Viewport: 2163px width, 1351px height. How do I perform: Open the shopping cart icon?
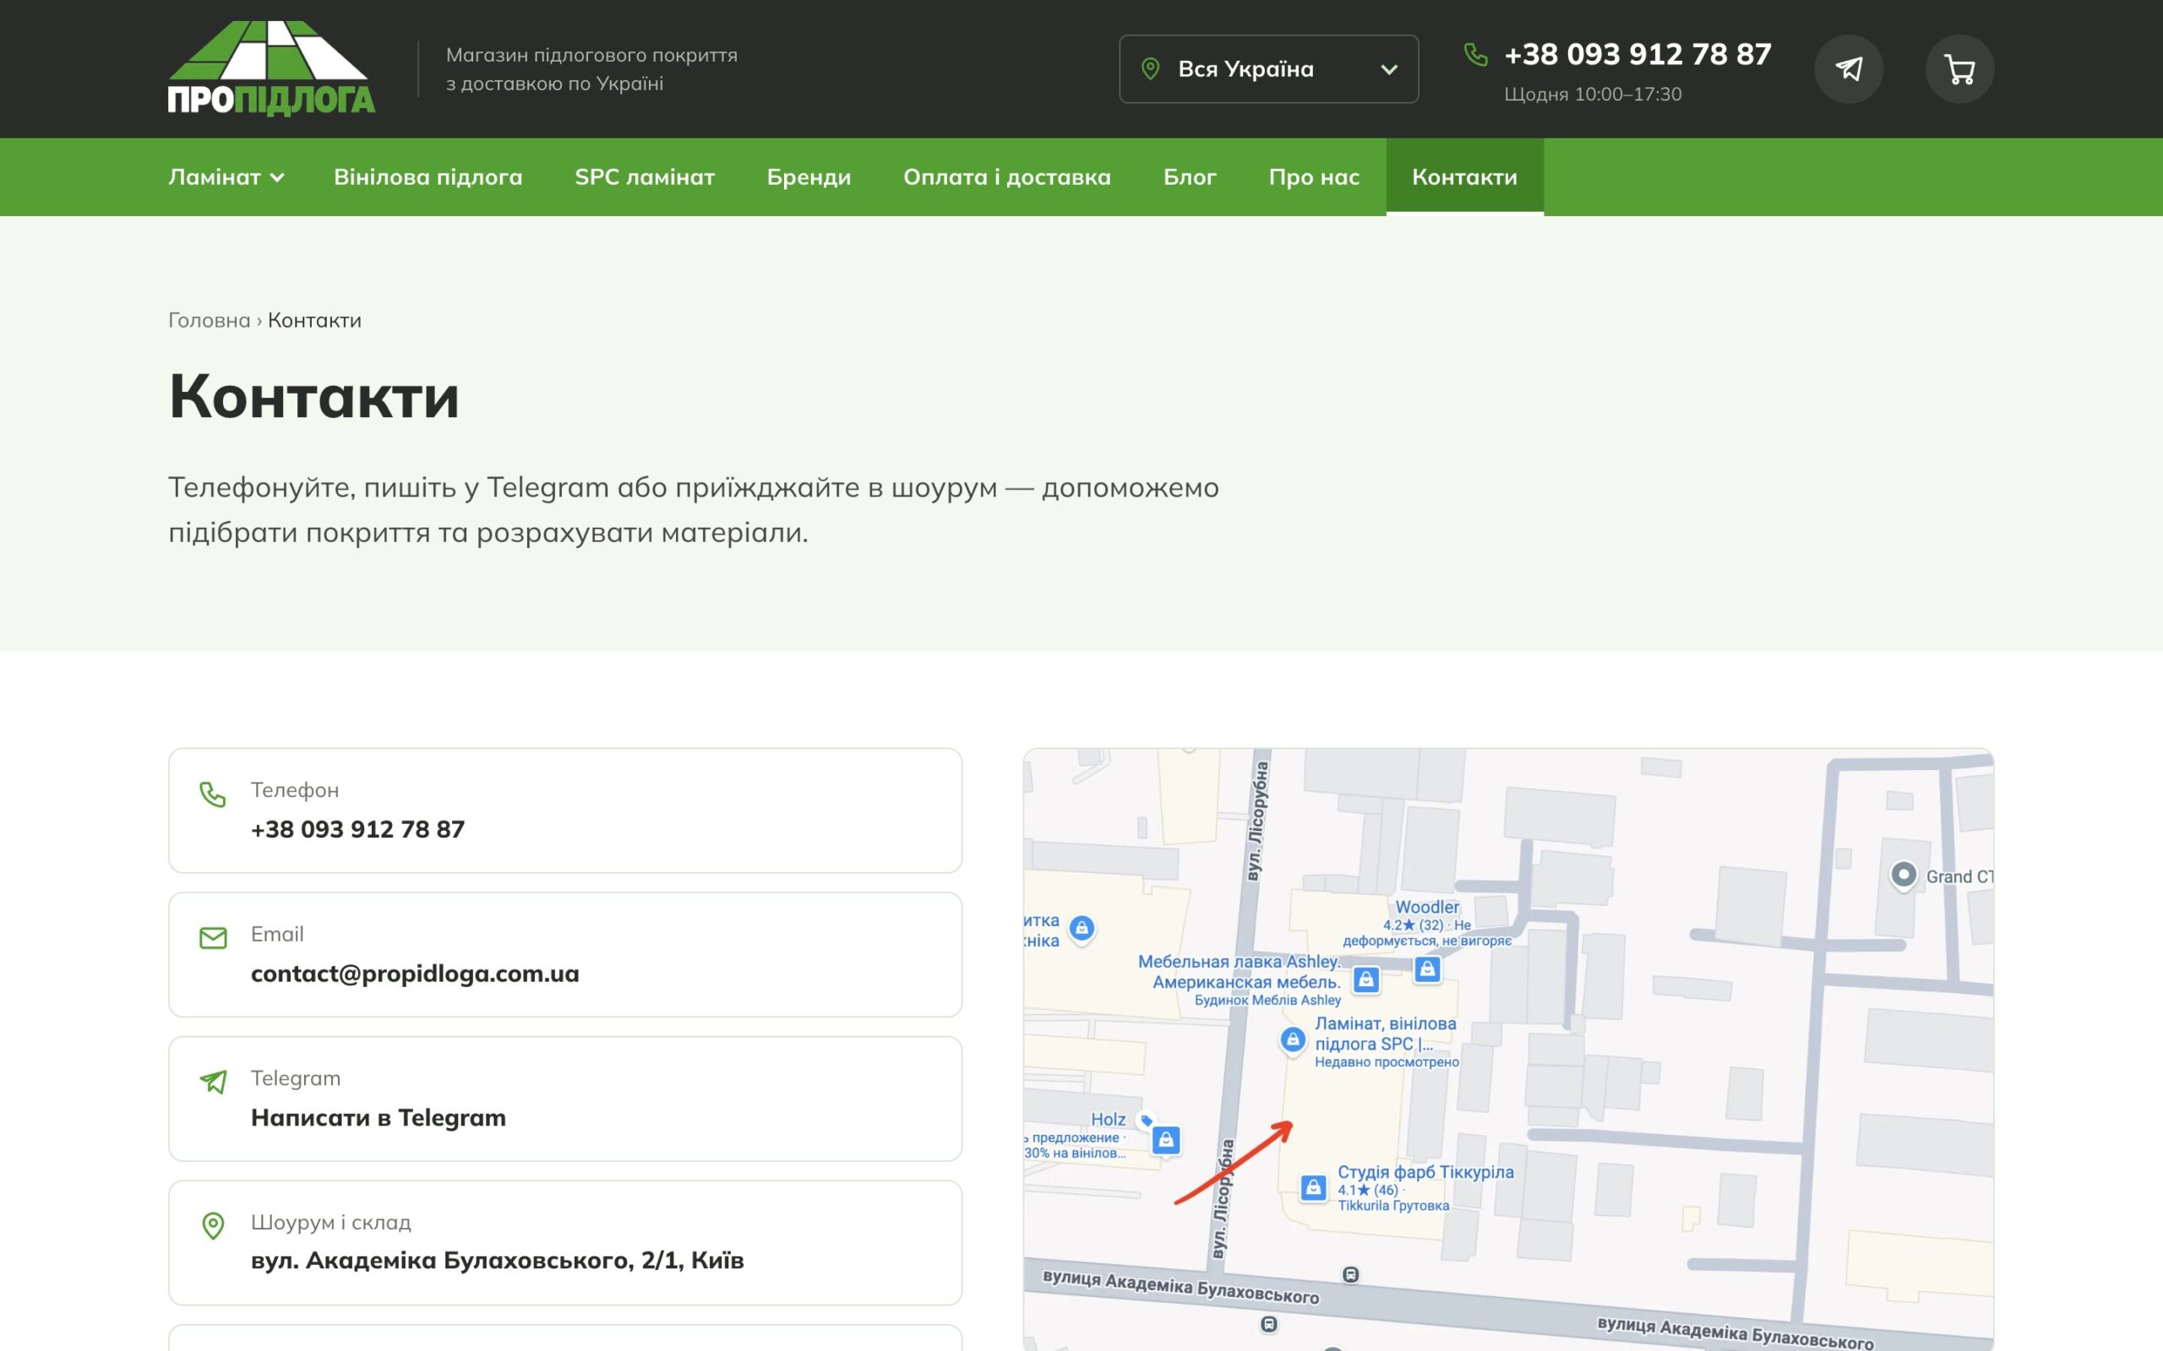pos(1959,68)
